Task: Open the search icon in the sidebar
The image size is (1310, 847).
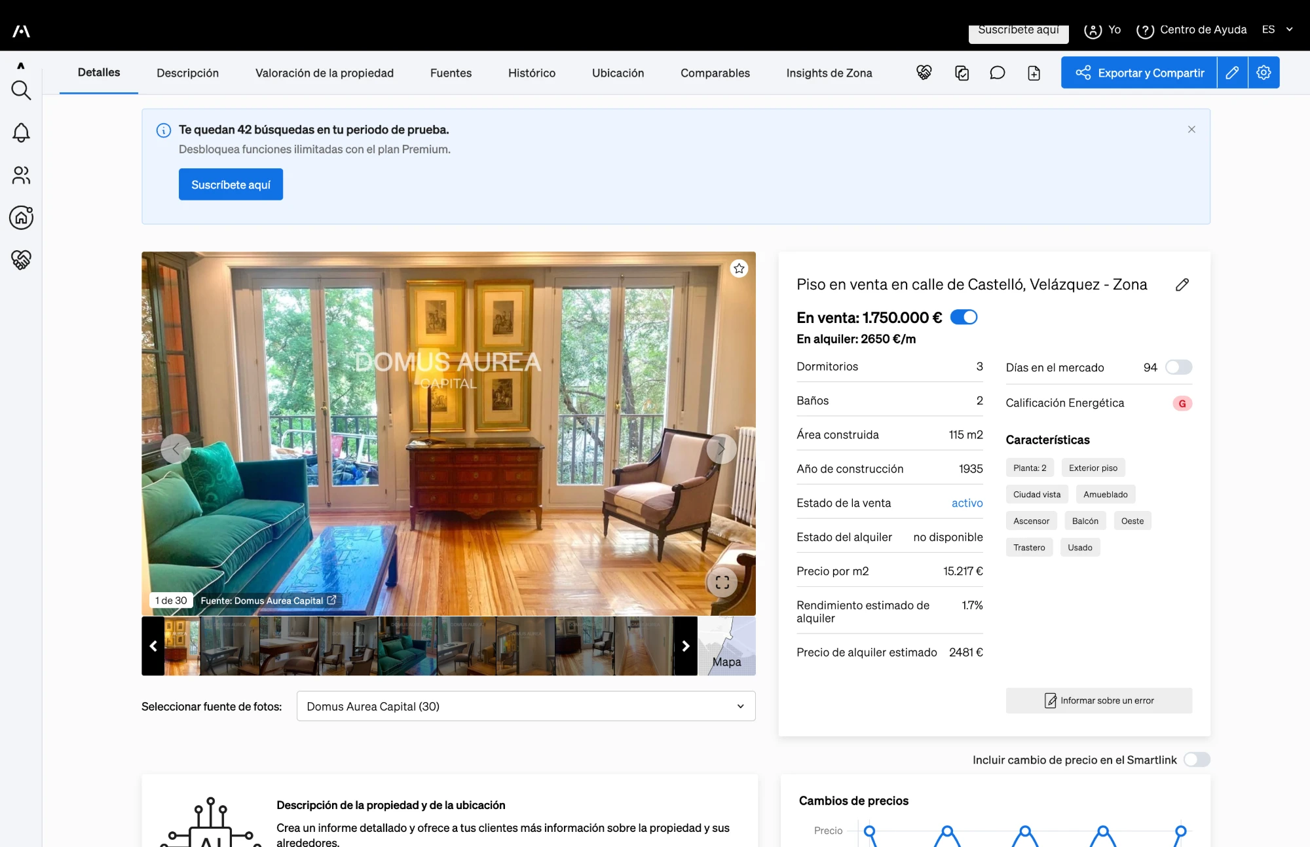Action: [x=21, y=90]
